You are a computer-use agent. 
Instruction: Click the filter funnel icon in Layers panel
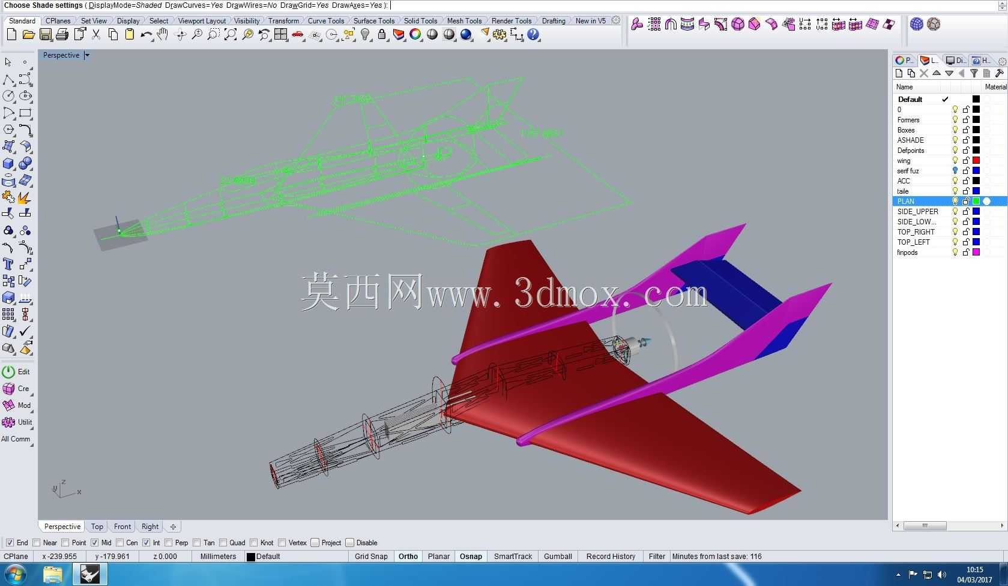(974, 73)
